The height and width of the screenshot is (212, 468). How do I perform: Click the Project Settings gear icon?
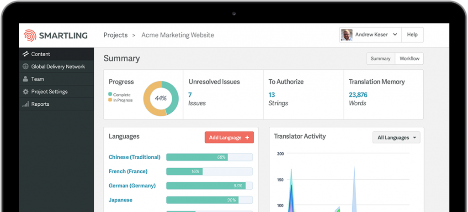(x=26, y=92)
